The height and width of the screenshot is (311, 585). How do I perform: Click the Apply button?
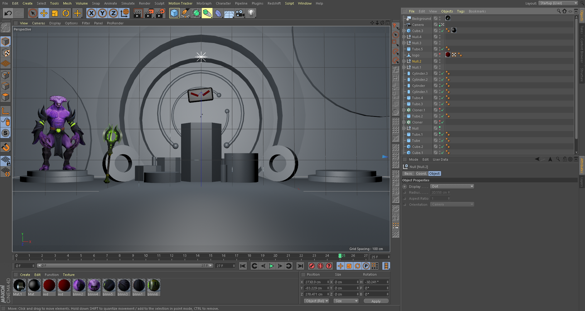[x=376, y=301]
